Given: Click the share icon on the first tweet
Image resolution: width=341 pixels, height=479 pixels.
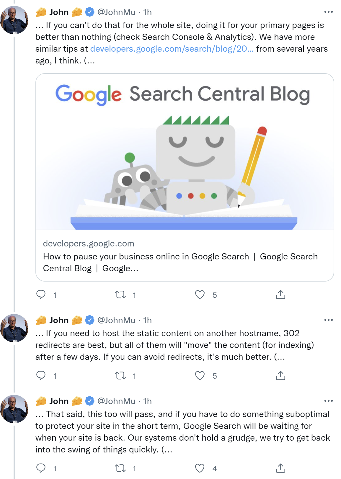Looking at the screenshot, I should tap(280, 294).
